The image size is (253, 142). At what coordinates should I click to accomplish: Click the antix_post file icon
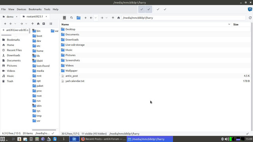click(x=63, y=76)
